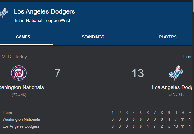Click the Los Angeles Dodgers score logo
The height and width of the screenshot is (134, 194).
(176, 73)
